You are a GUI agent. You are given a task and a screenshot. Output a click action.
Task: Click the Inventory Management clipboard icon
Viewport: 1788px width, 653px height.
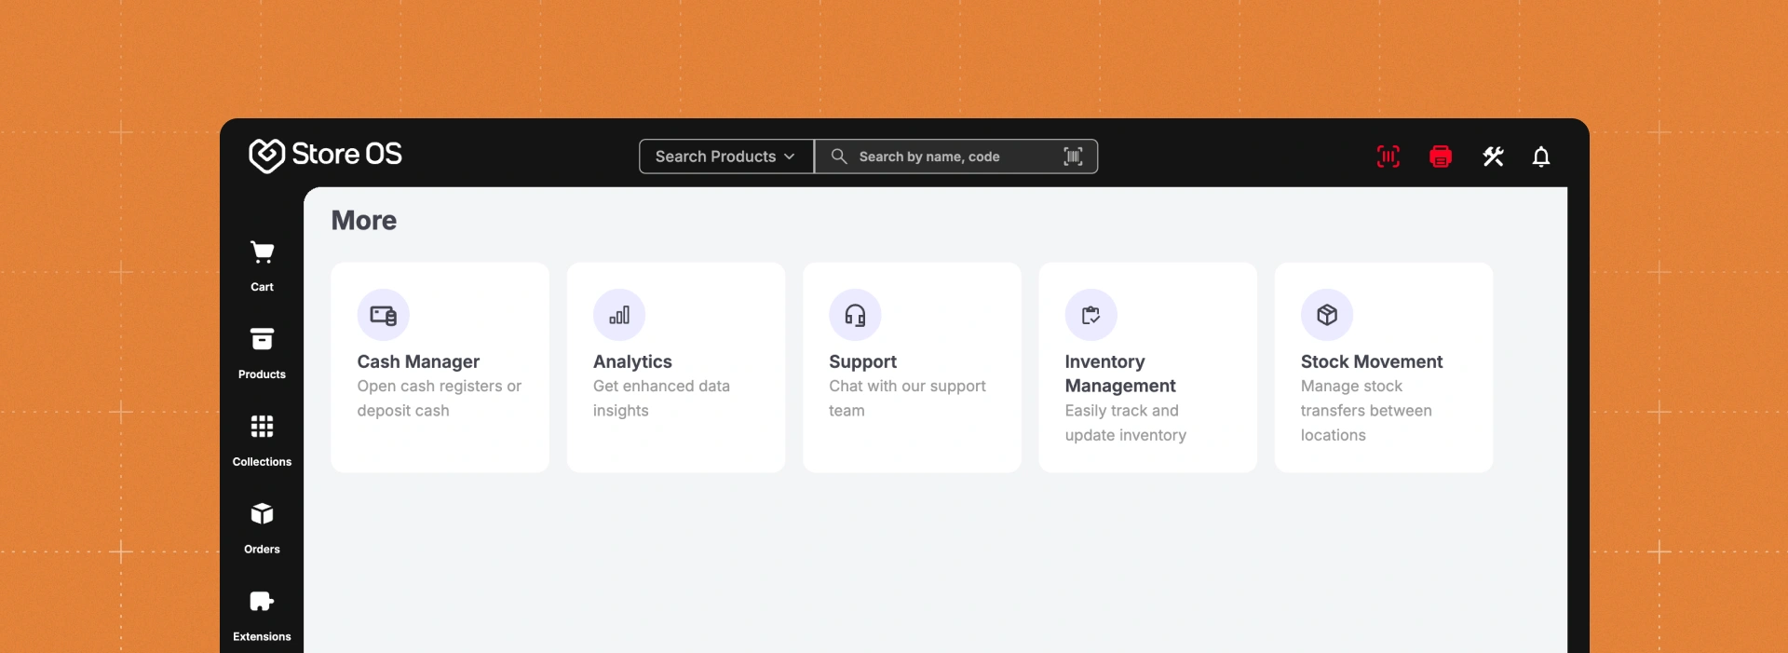point(1090,315)
